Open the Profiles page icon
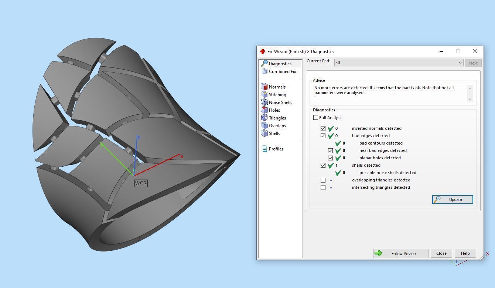This screenshot has width=495, height=288. click(x=264, y=149)
